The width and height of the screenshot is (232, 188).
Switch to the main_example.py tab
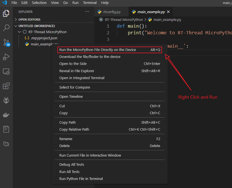150,12
